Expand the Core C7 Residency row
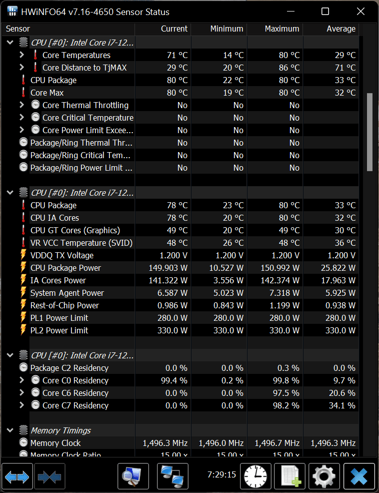 point(21,405)
